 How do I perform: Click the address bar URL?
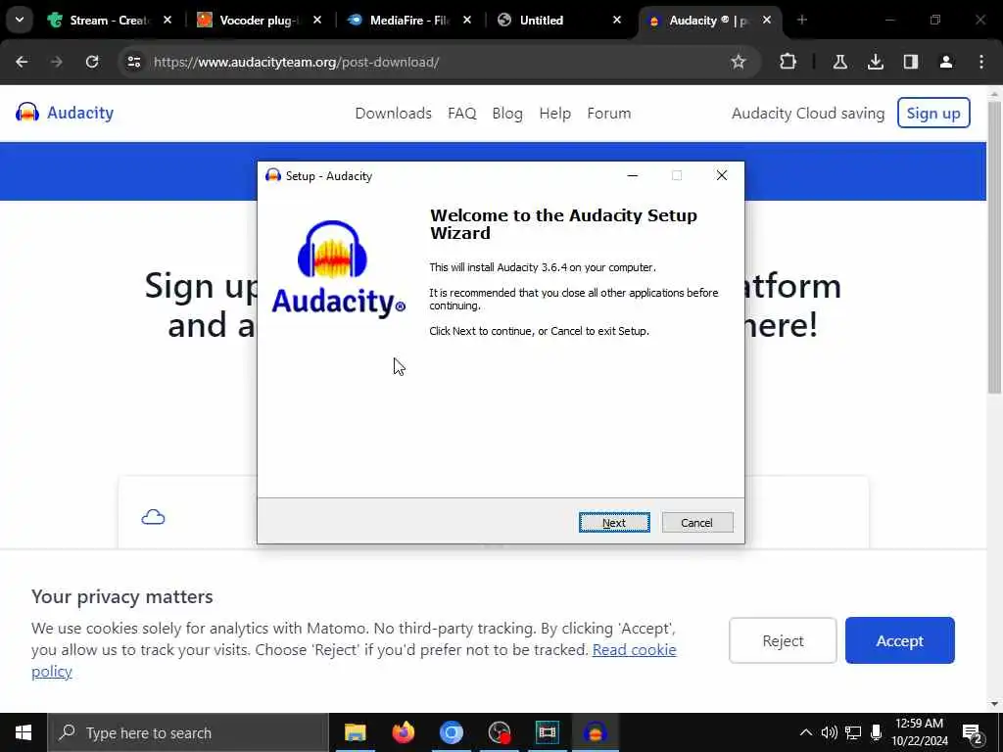(x=296, y=62)
